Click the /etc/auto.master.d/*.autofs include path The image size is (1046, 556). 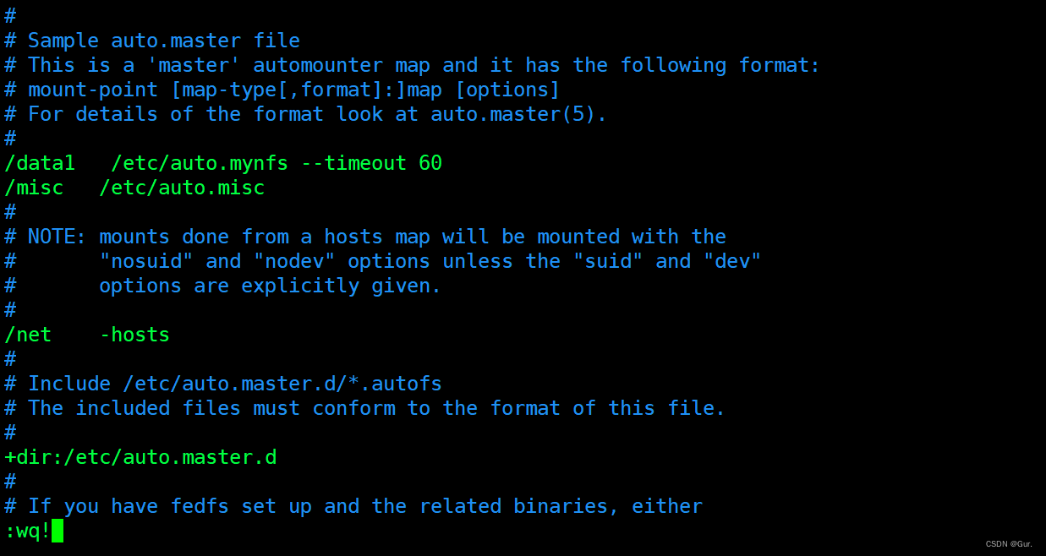(282, 384)
